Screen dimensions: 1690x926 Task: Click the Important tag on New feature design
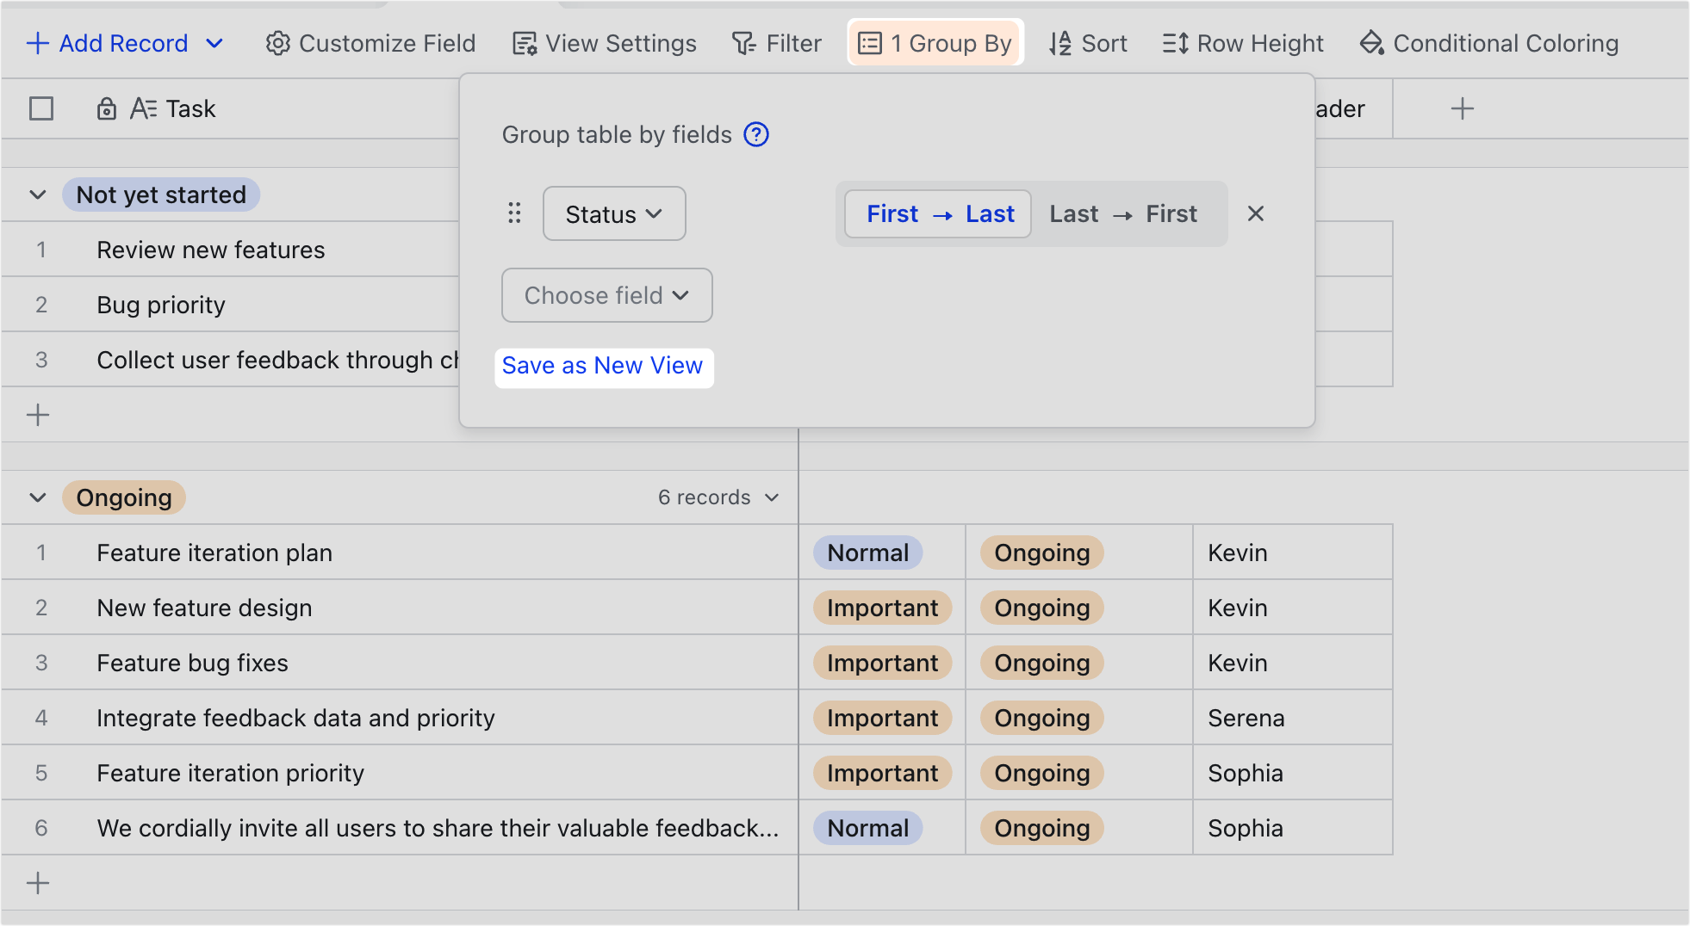[x=882, y=608]
